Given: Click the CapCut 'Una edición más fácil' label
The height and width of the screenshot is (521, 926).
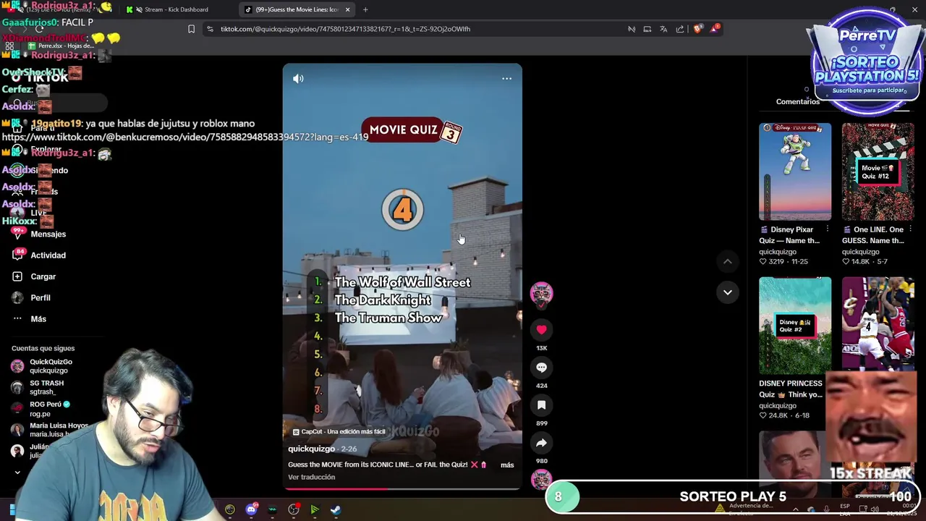Looking at the screenshot, I should (x=339, y=431).
